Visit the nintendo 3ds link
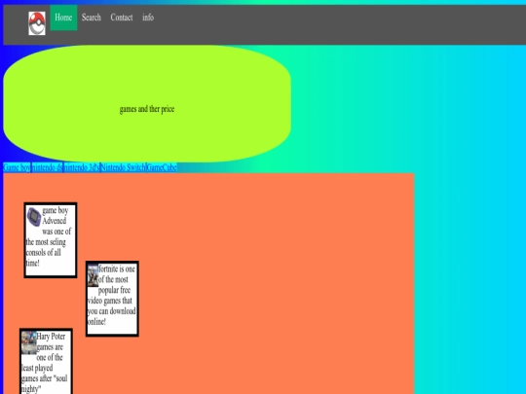The height and width of the screenshot is (394, 526). [82, 167]
